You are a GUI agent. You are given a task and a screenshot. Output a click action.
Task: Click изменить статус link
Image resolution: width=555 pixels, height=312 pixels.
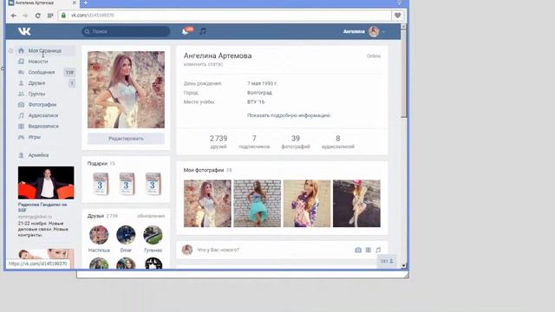click(x=203, y=64)
